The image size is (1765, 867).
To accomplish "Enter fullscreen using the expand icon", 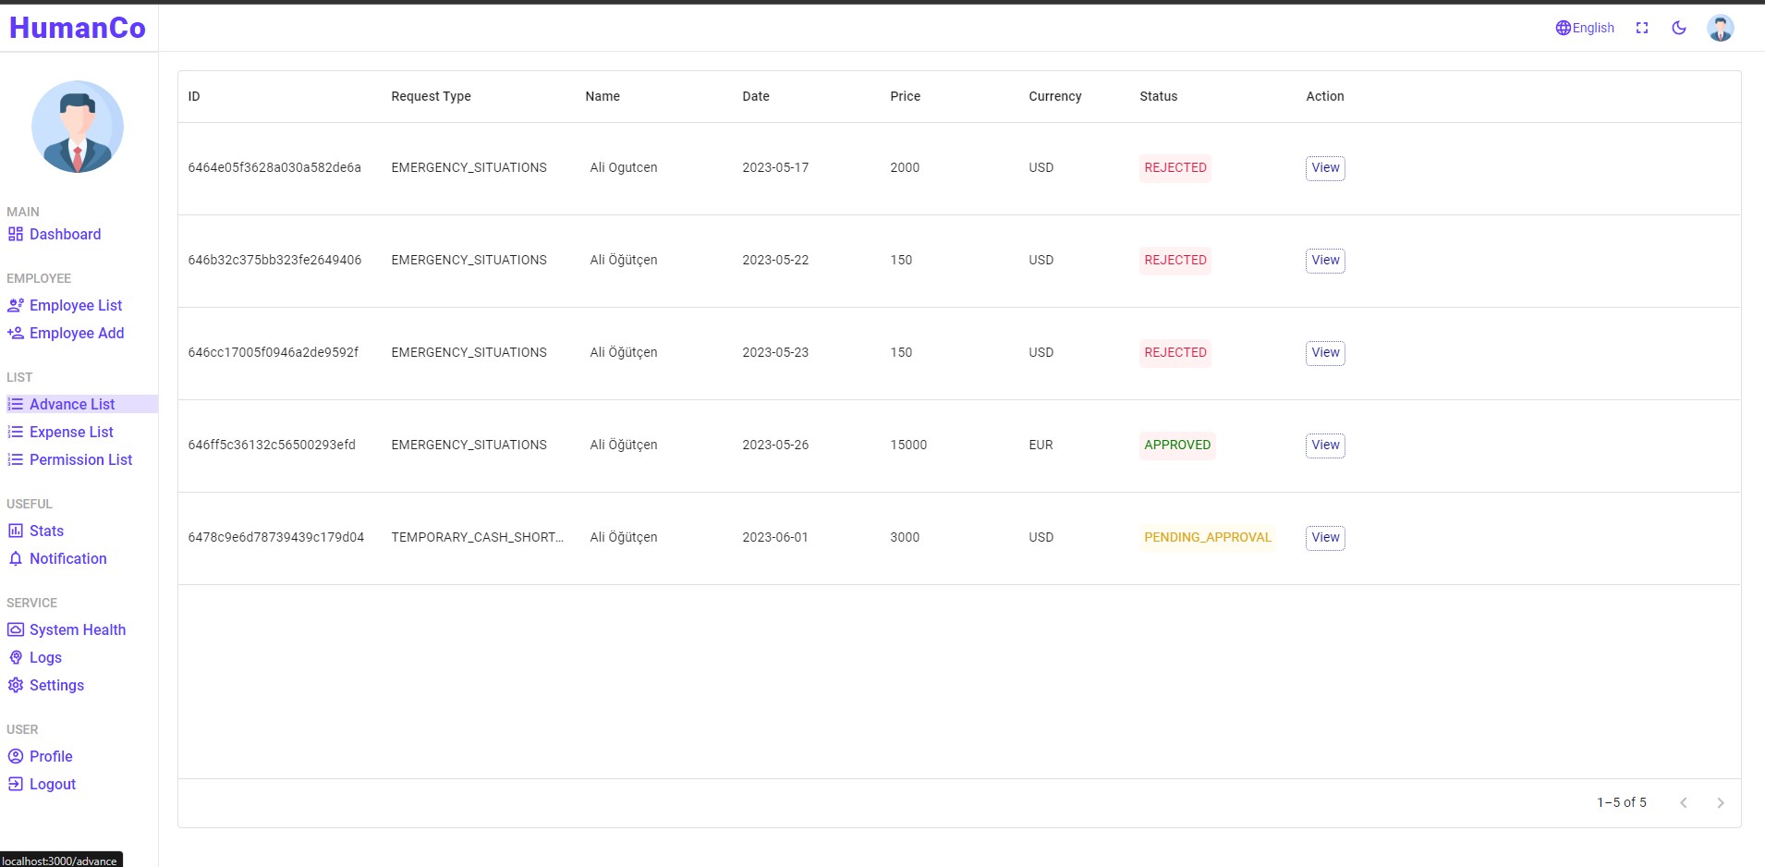I will pyautogui.click(x=1643, y=28).
